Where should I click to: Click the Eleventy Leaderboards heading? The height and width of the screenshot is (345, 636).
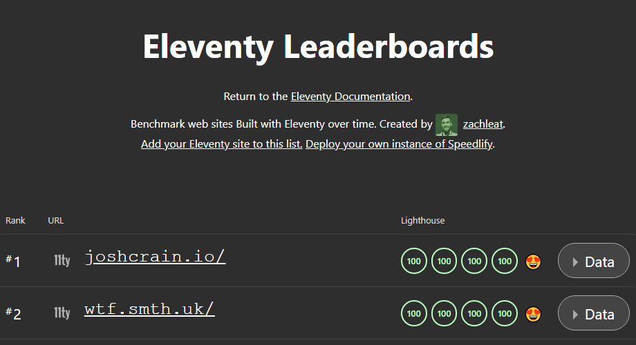(x=318, y=46)
